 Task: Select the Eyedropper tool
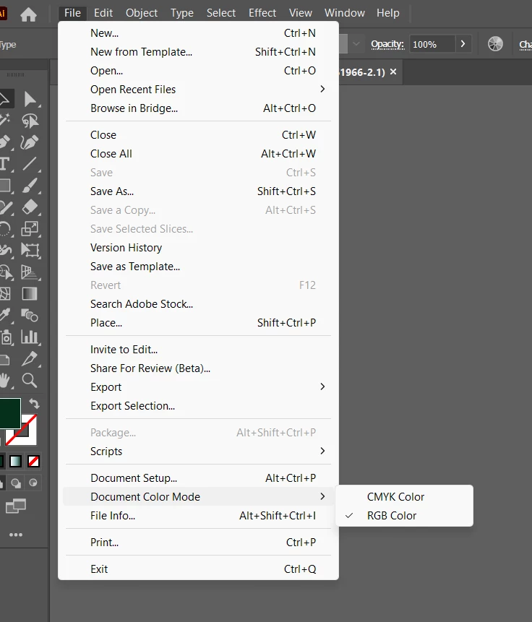click(5, 316)
